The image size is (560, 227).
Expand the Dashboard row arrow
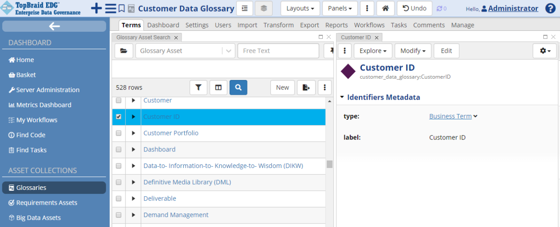(133, 149)
